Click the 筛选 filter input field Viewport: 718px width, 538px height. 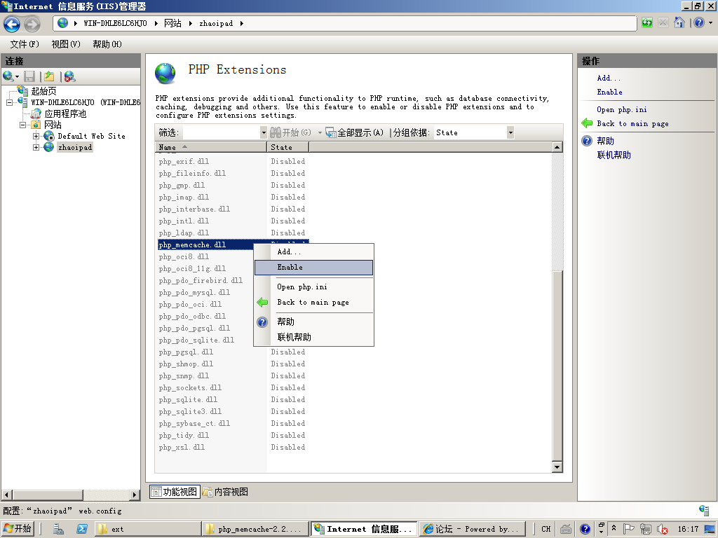click(222, 132)
